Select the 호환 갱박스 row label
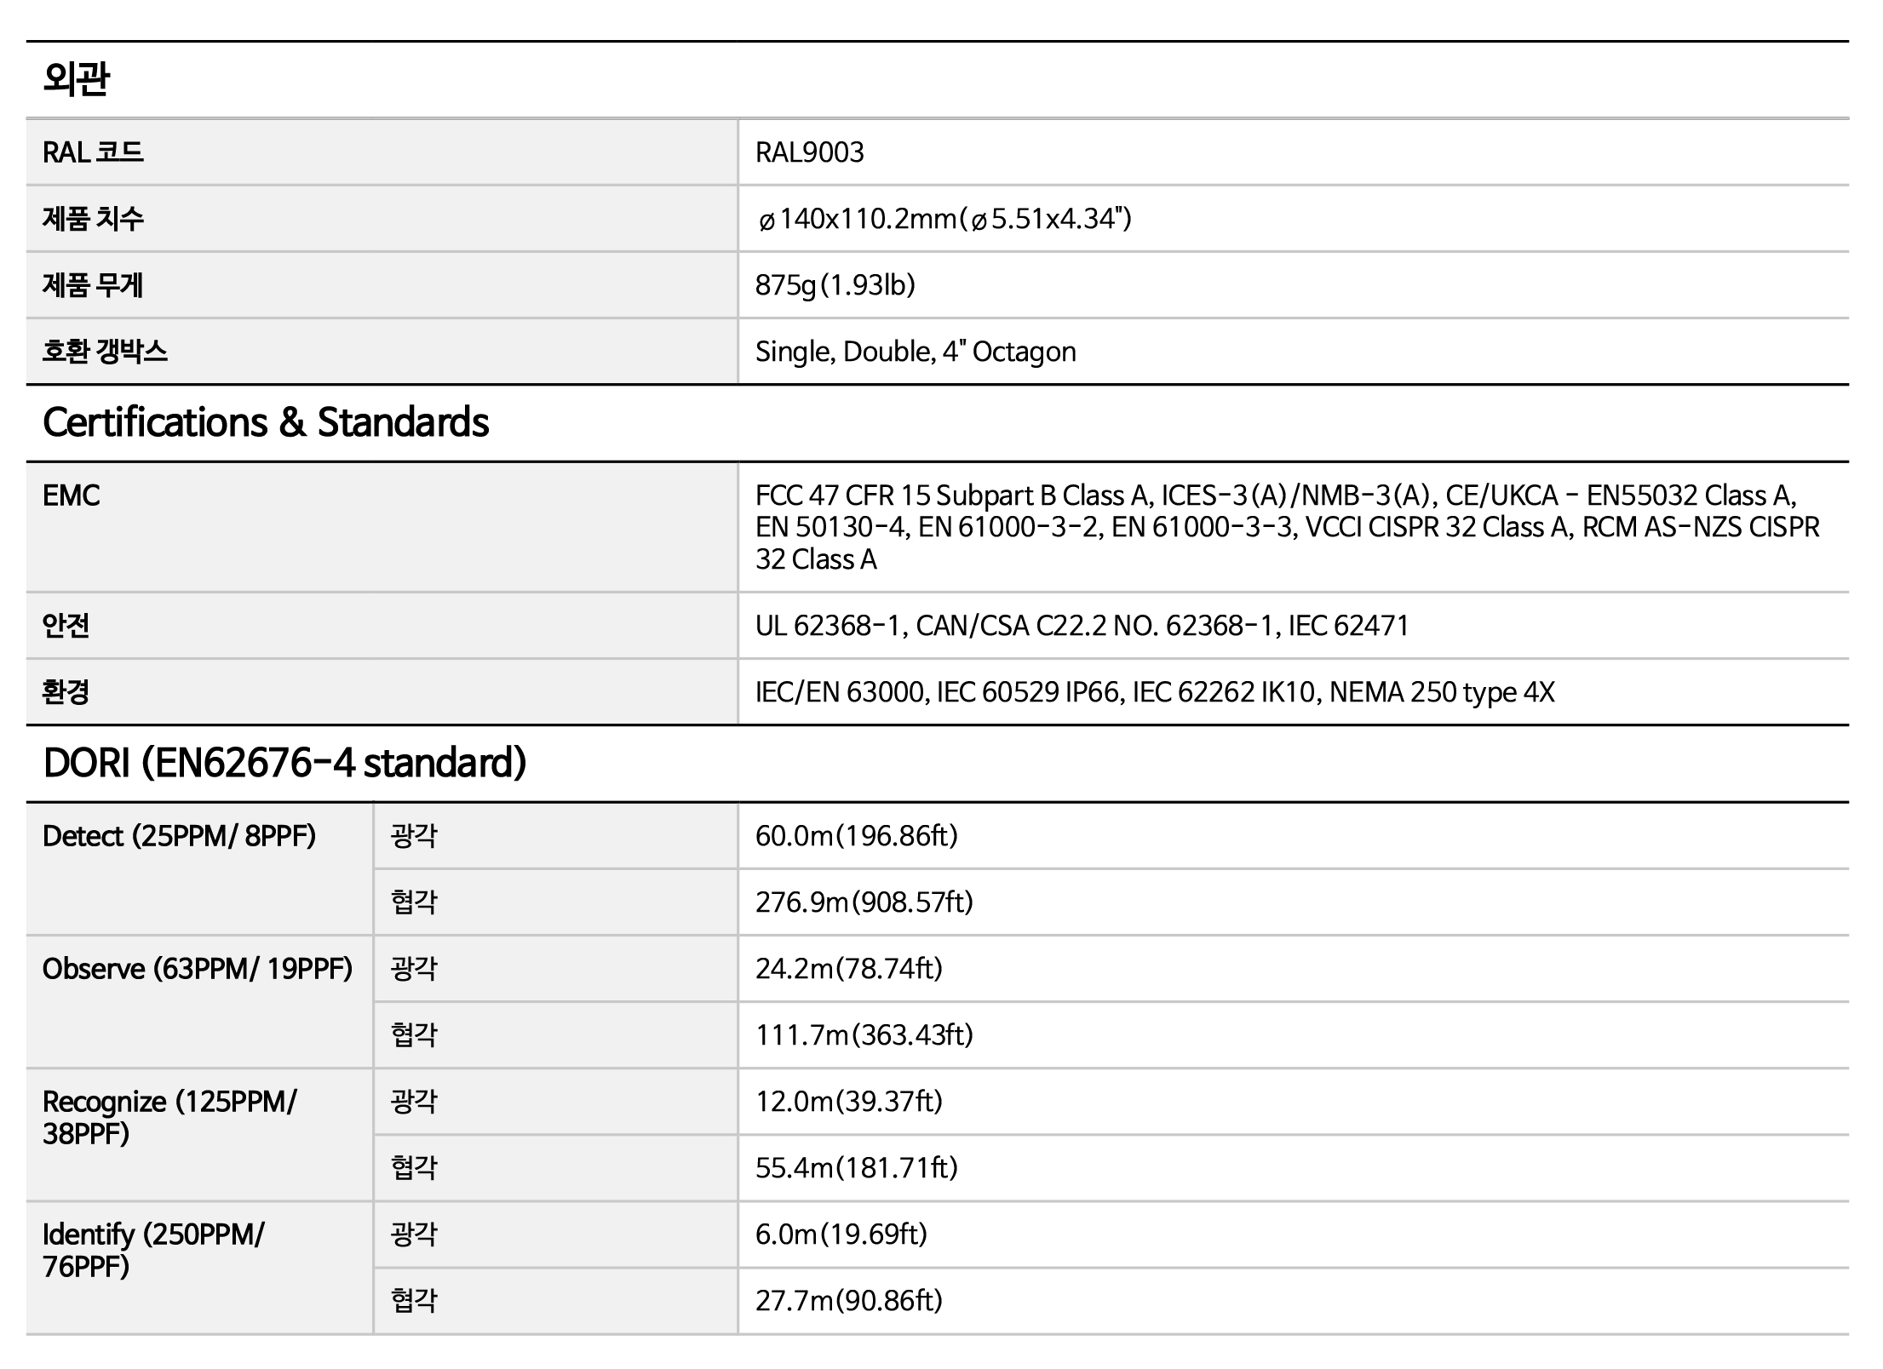Screen dimensions: 1883x1369 click(105, 351)
